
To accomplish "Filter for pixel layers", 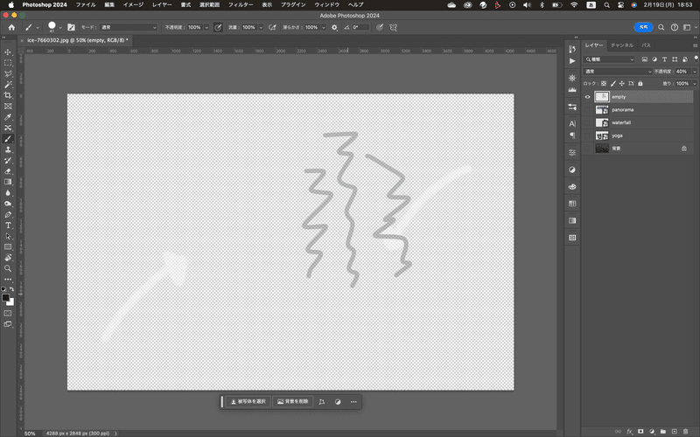I will point(645,59).
